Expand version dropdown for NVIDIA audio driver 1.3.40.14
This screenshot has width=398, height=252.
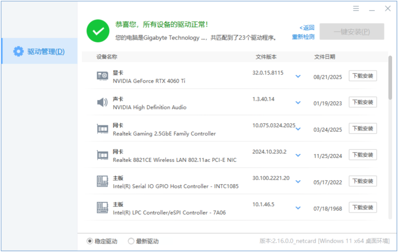[x=298, y=103]
